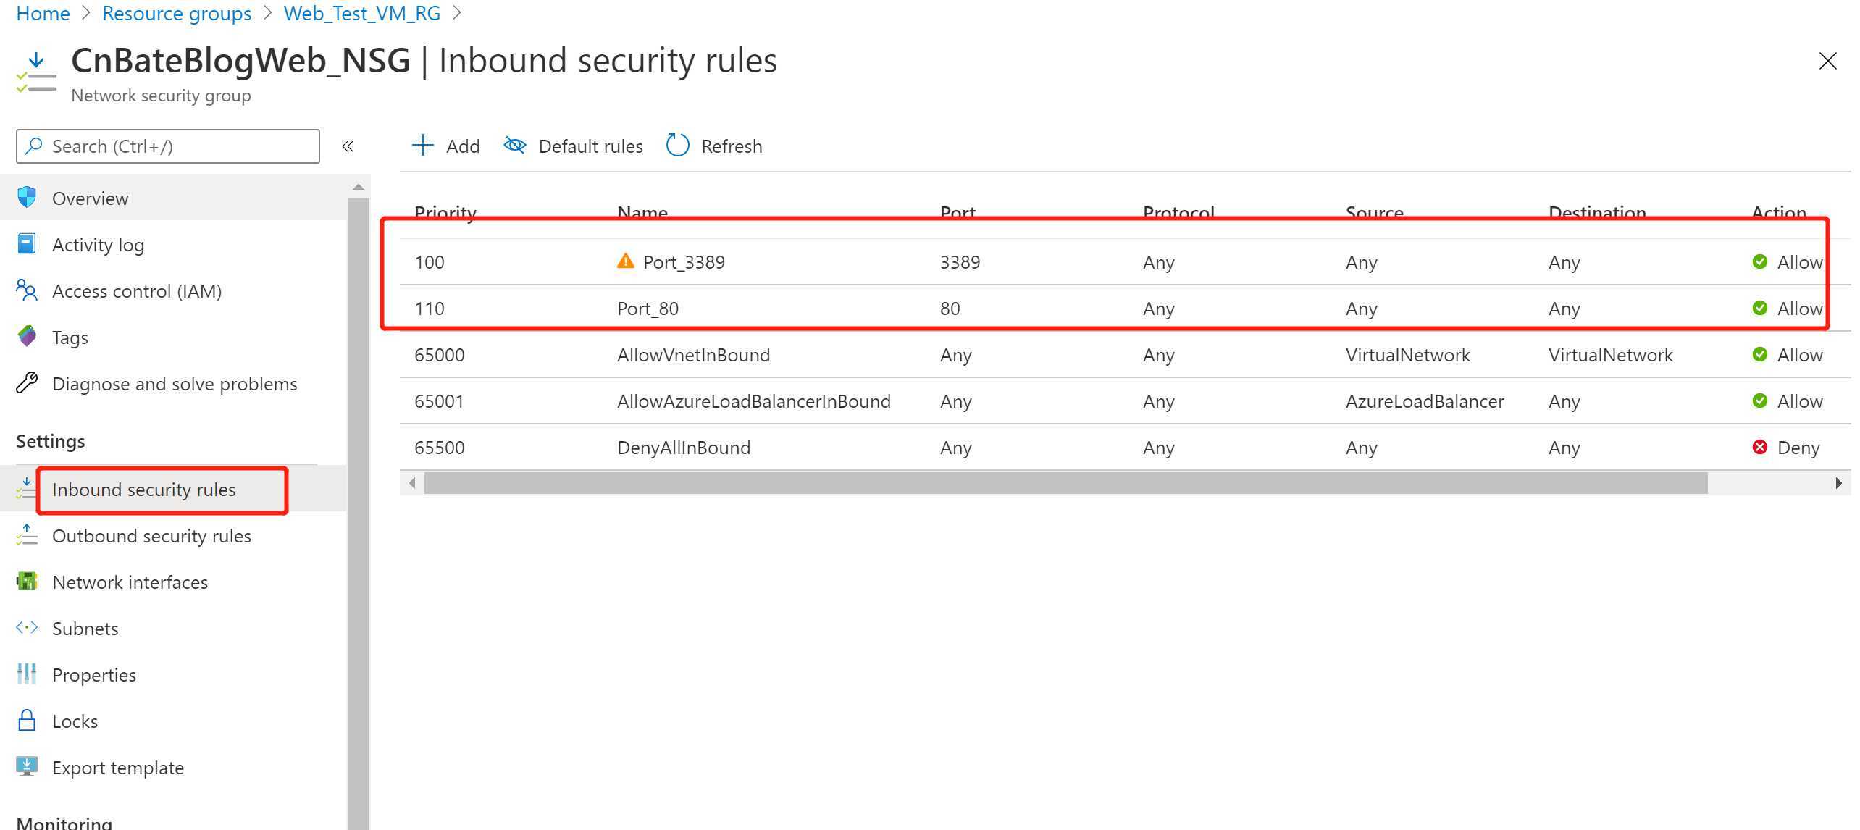Click the Export template icon
The height and width of the screenshot is (830, 1860).
[27, 766]
